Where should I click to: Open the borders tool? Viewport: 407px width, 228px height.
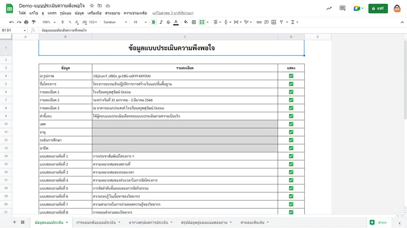(x=194, y=22)
